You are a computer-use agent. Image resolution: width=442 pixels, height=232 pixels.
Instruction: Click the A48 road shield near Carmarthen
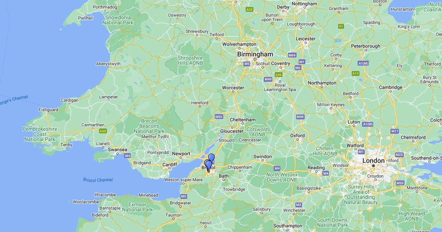click(103, 131)
